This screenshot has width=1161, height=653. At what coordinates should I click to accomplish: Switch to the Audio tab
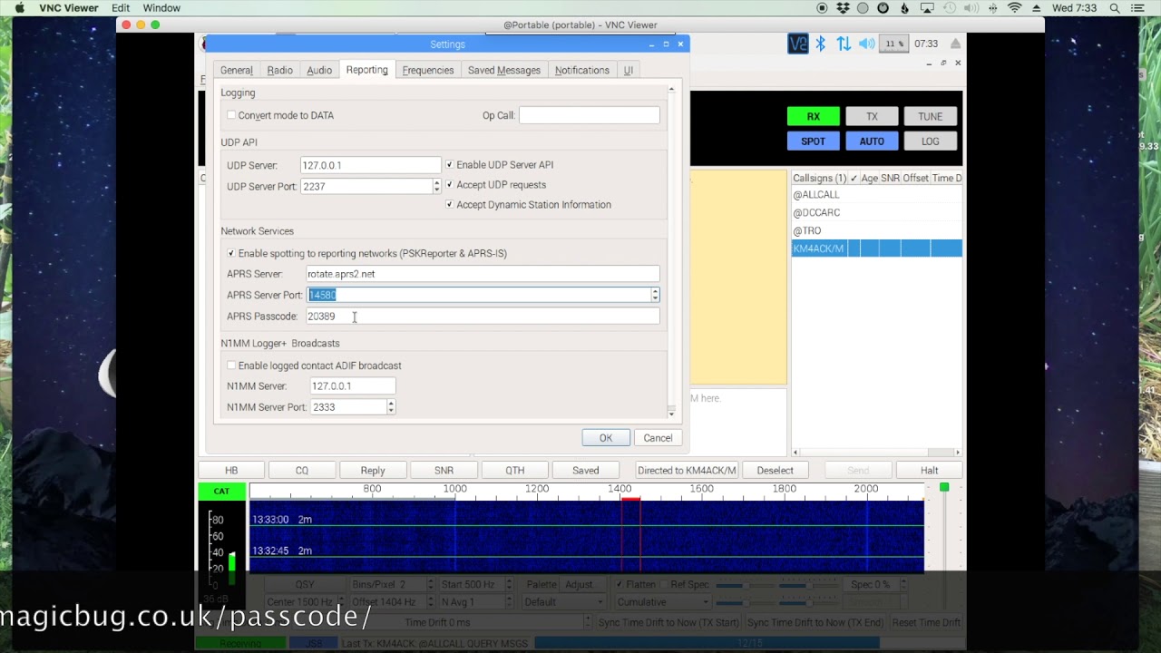click(319, 70)
